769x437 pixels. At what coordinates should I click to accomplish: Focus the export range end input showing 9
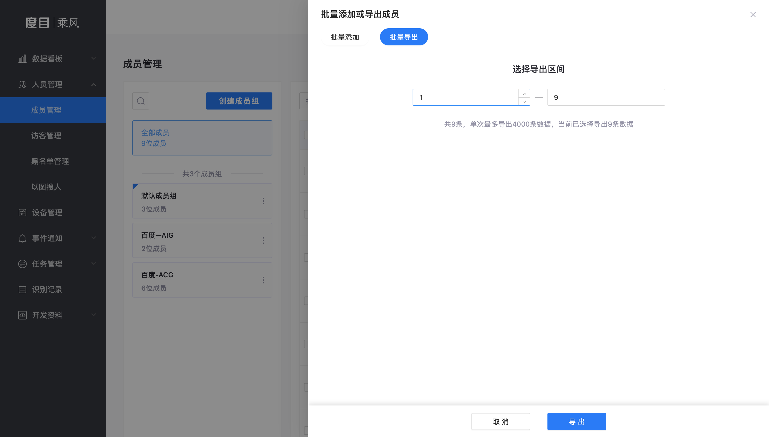point(606,97)
